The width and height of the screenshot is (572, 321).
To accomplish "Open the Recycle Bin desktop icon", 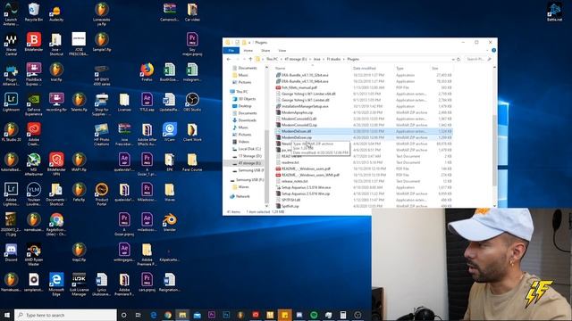I will tap(34, 12).
